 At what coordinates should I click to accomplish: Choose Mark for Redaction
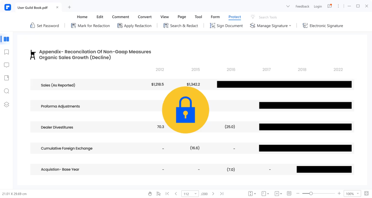pos(90,26)
